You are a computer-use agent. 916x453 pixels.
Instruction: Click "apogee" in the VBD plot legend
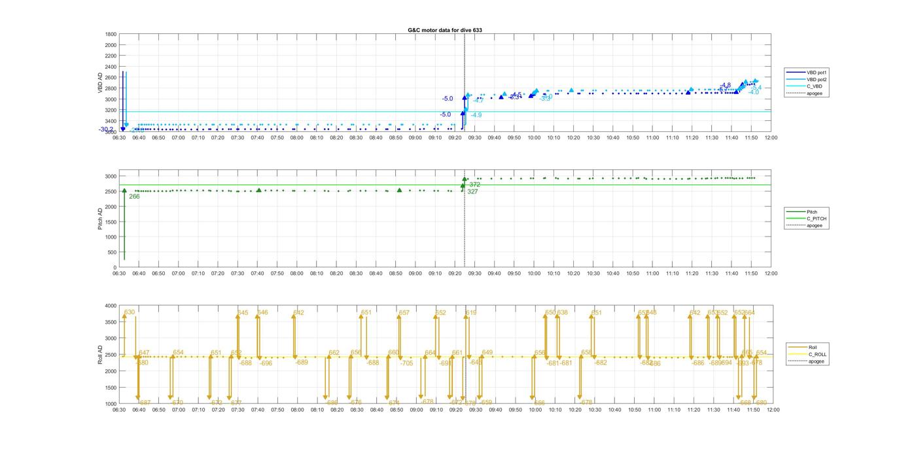(815, 93)
